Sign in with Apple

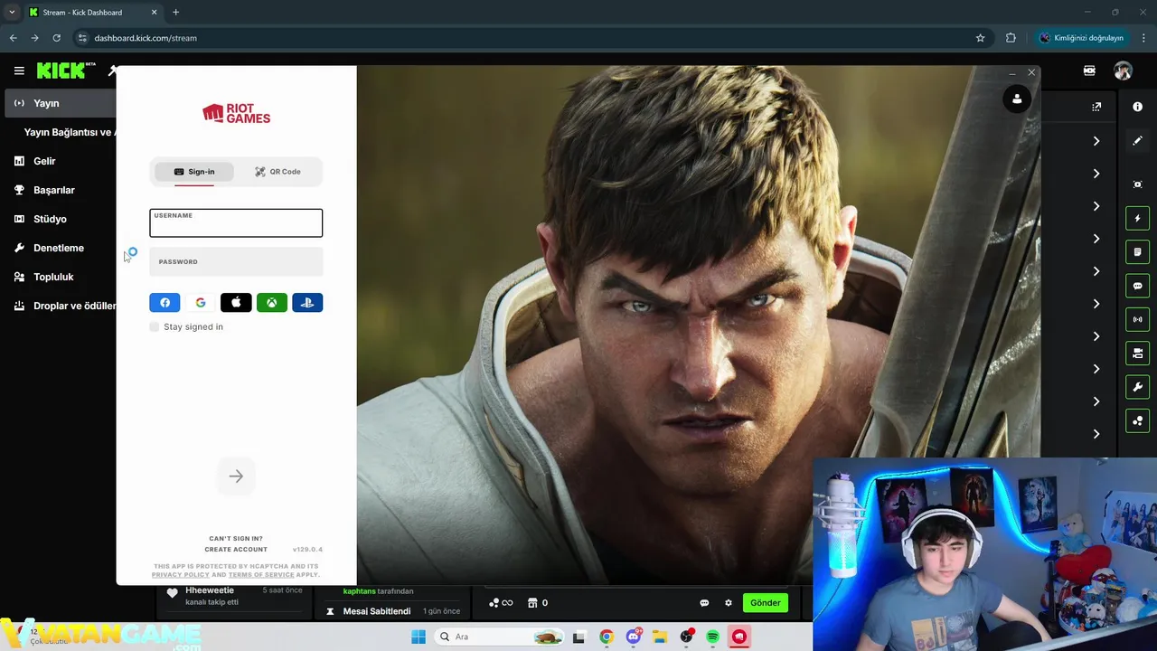coord(236,303)
